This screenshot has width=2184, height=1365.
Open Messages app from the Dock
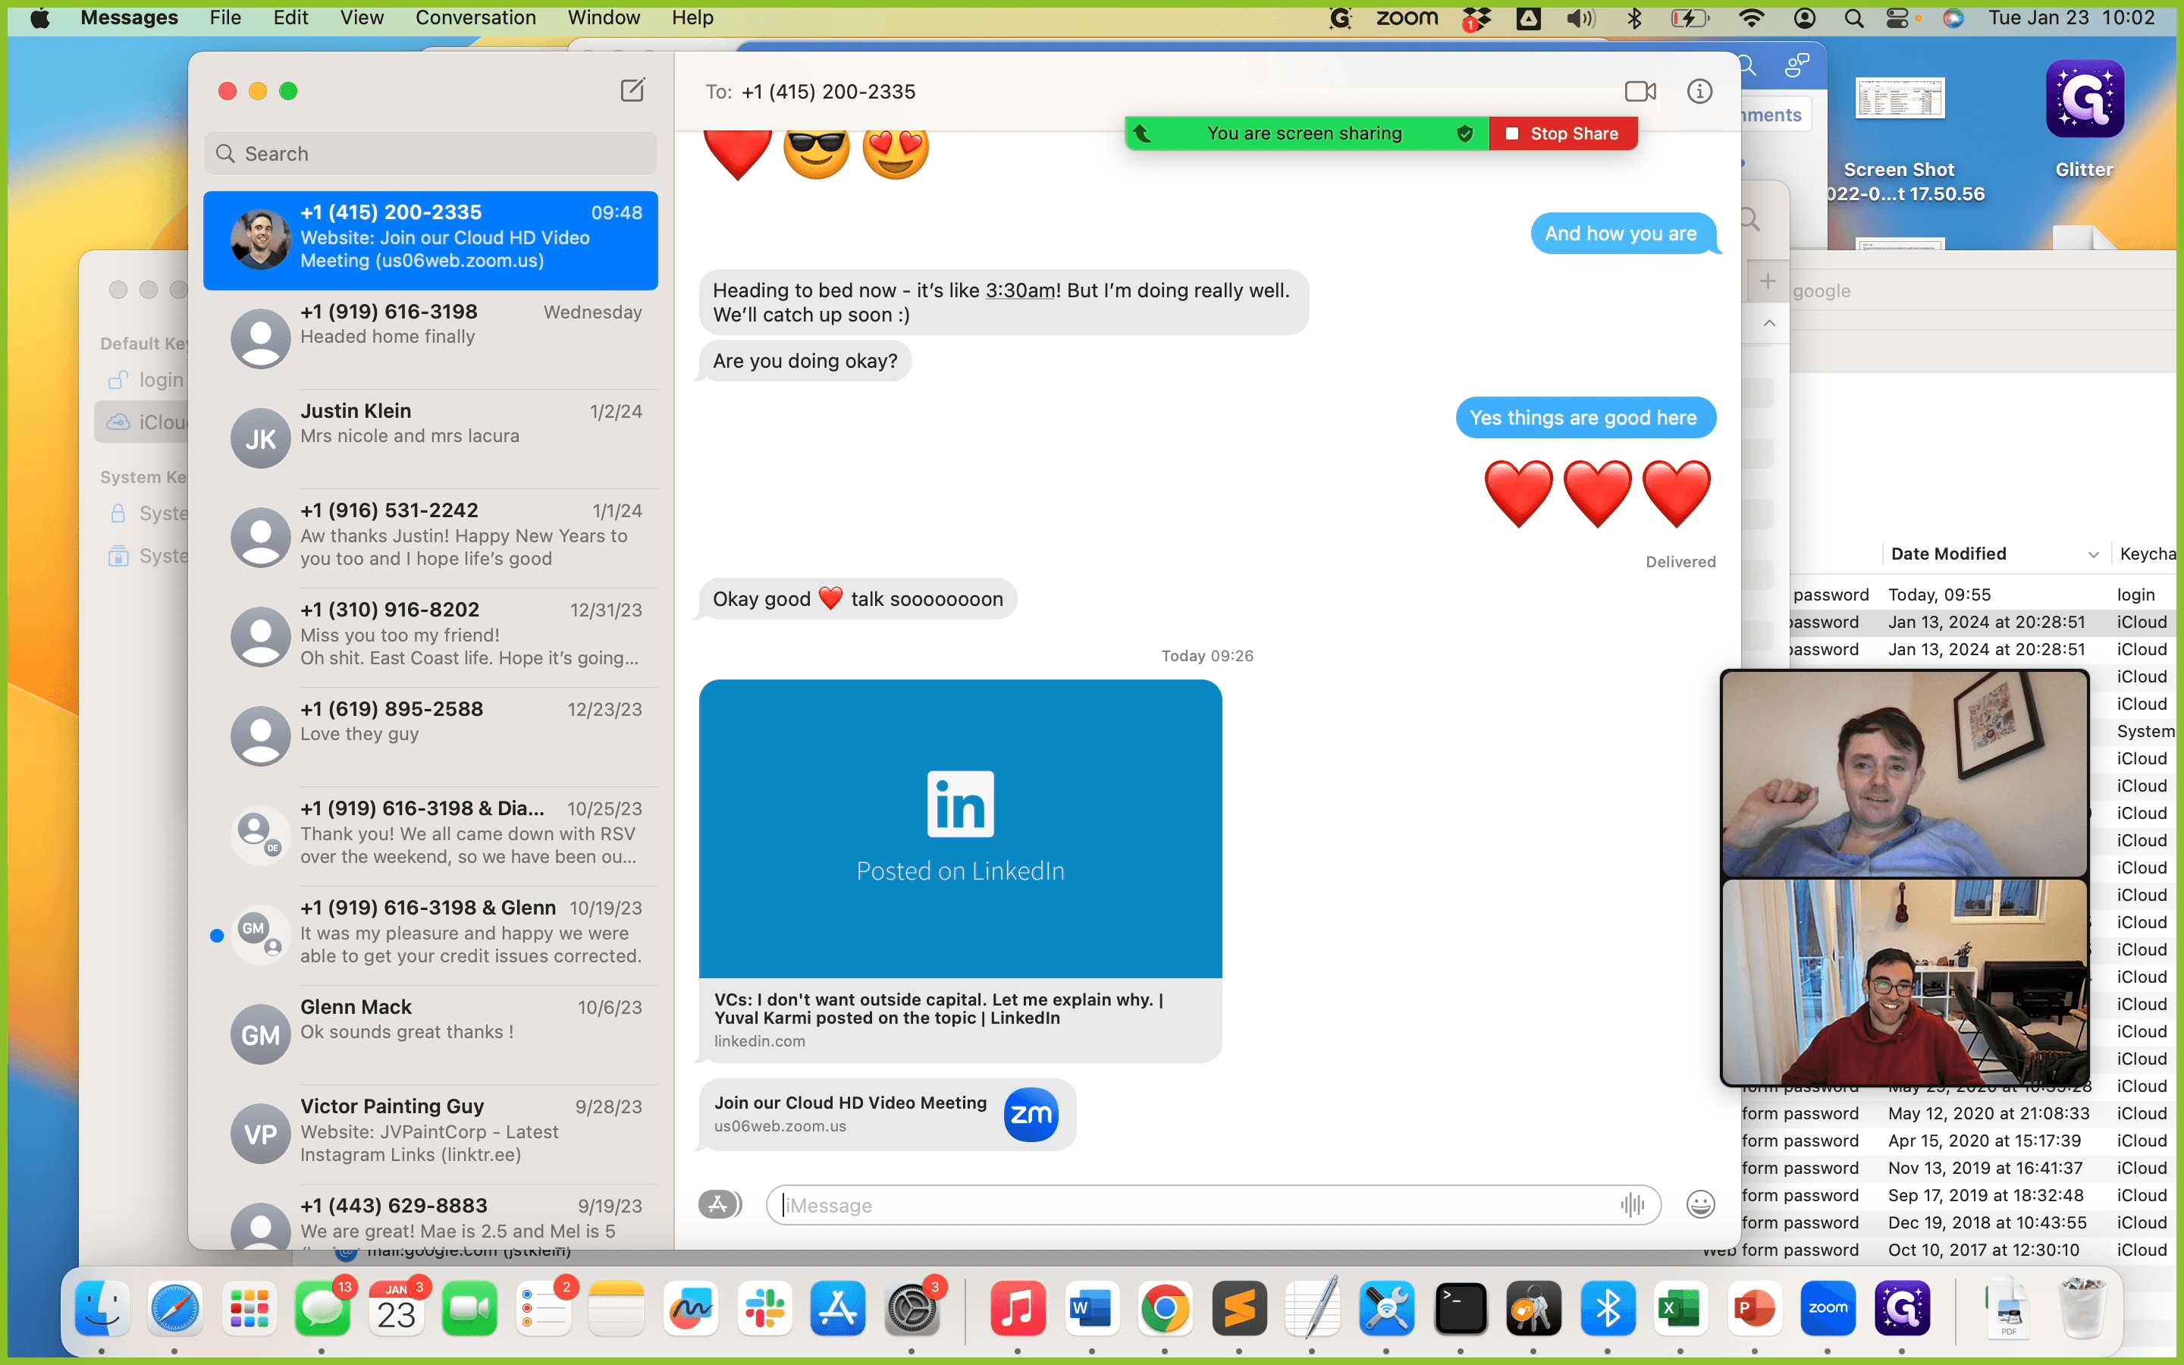[322, 1308]
